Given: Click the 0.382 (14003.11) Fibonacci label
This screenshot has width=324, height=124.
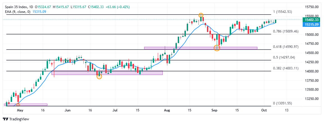Looking at the screenshot, I should tap(286, 68).
